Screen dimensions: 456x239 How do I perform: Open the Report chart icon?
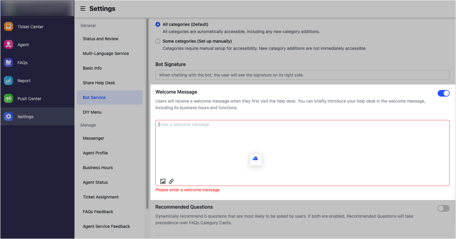pos(8,81)
